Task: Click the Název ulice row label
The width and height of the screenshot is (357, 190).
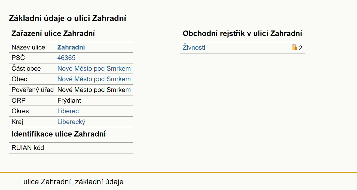Action: tap(28, 47)
